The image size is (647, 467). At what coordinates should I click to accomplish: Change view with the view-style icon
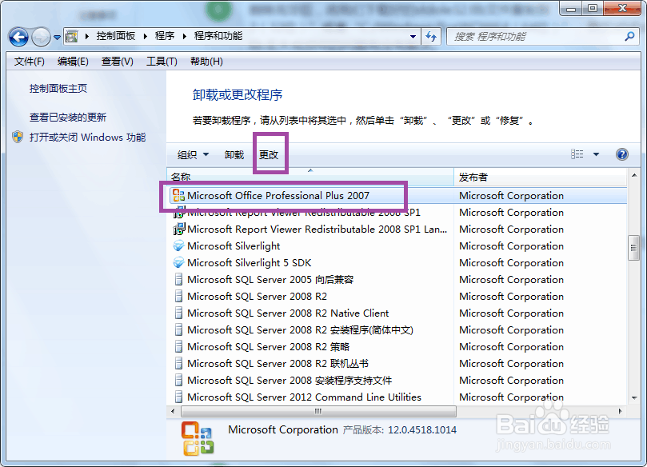pos(577,154)
